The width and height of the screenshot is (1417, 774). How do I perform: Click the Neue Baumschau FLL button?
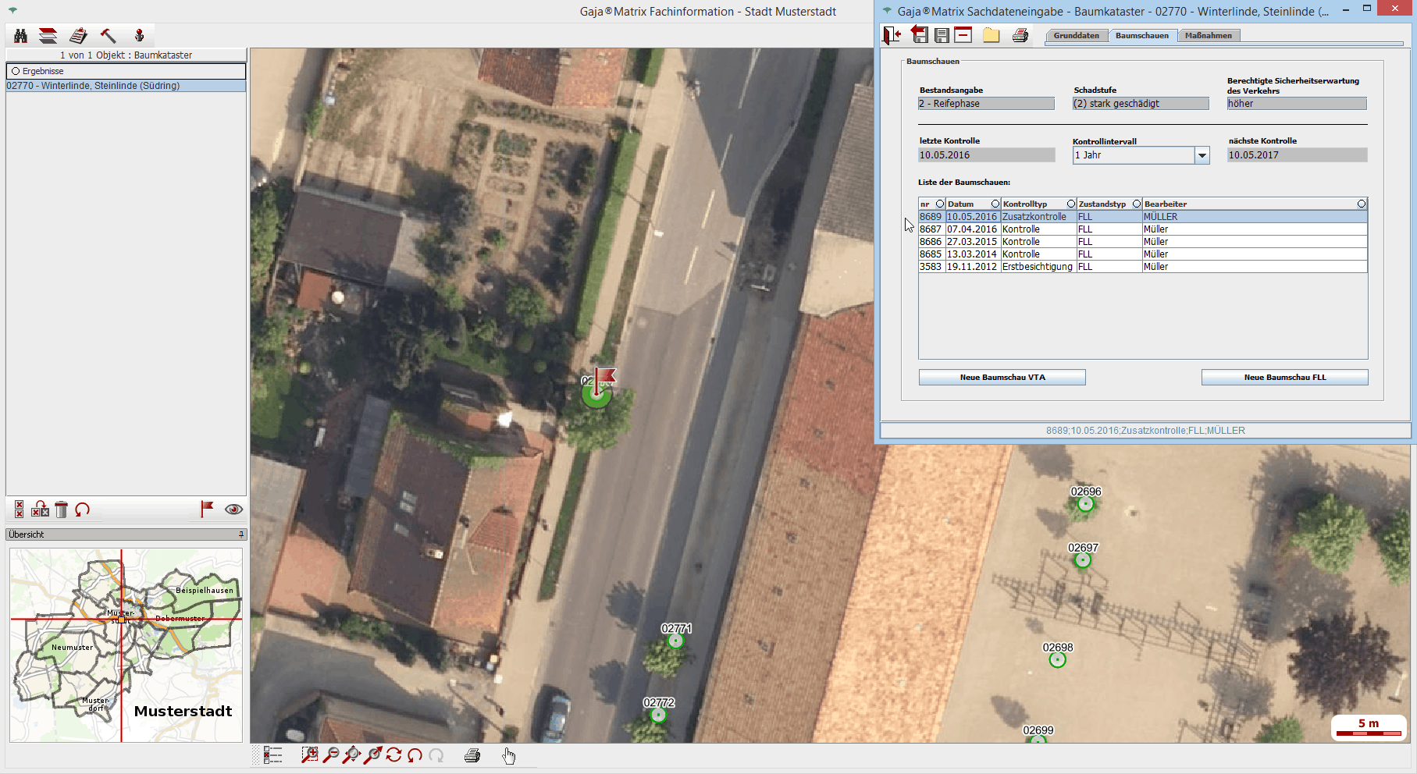click(1284, 378)
